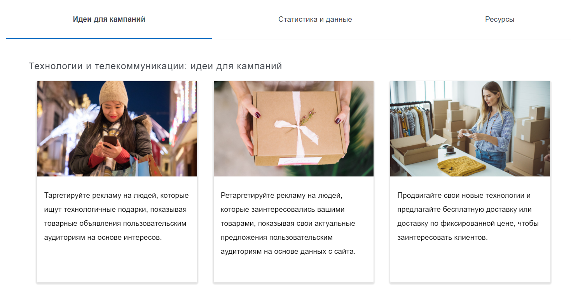This screenshot has height=295, width=571.
Task: Click the Технологии и телекоммуникации heading
Action: pyautogui.click(x=155, y=66)
